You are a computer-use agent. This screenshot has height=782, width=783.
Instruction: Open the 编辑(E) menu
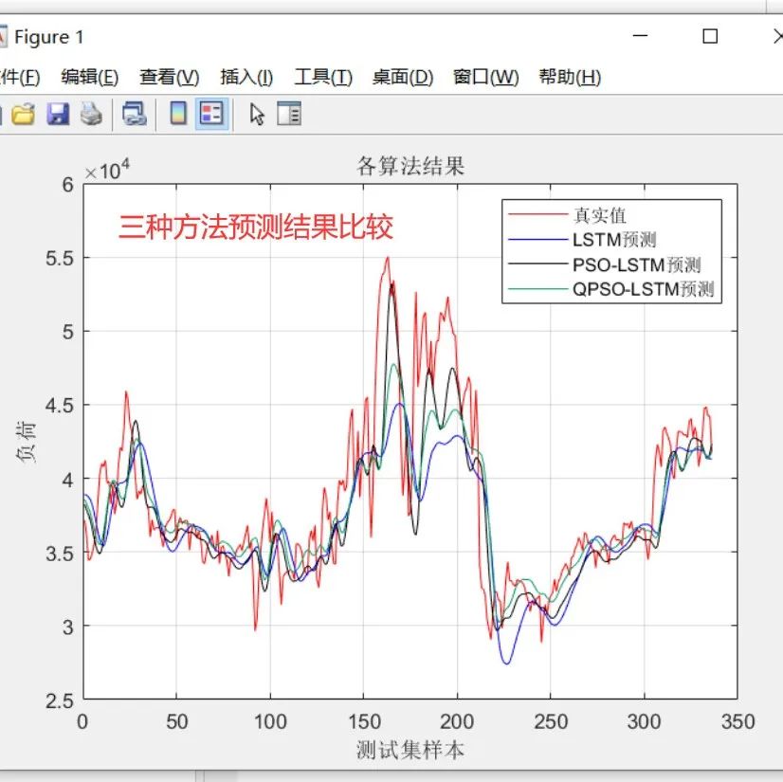pyautogui.click(x=90, y=78)
